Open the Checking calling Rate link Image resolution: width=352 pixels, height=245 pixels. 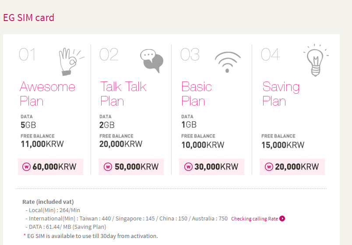(254, 219)
